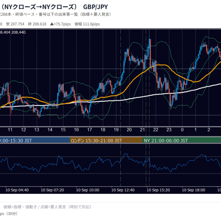The height and width of the screenshot is (221, 221).
Task: Click the 10 Sep 07:20 time label
Action: pyautogui.click(x=52, y=190)
